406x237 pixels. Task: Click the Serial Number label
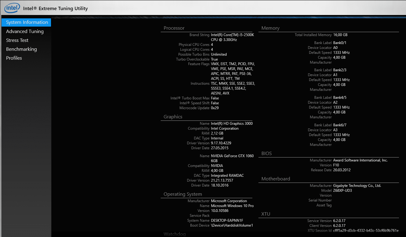pyautogui.click(x=320, y=200)
